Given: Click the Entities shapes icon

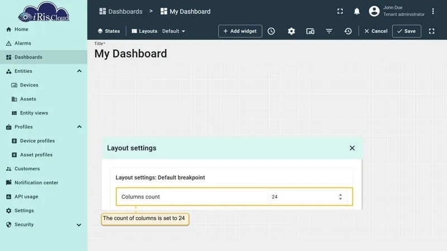Looking at the screenshot, I should (8, 71).
